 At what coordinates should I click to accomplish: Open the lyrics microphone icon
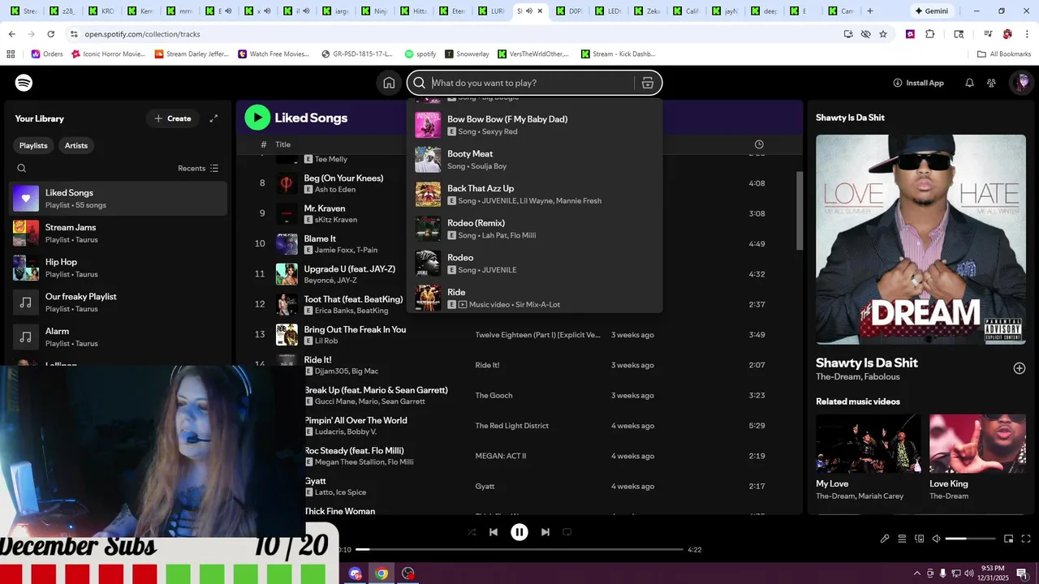pos(885,539)
